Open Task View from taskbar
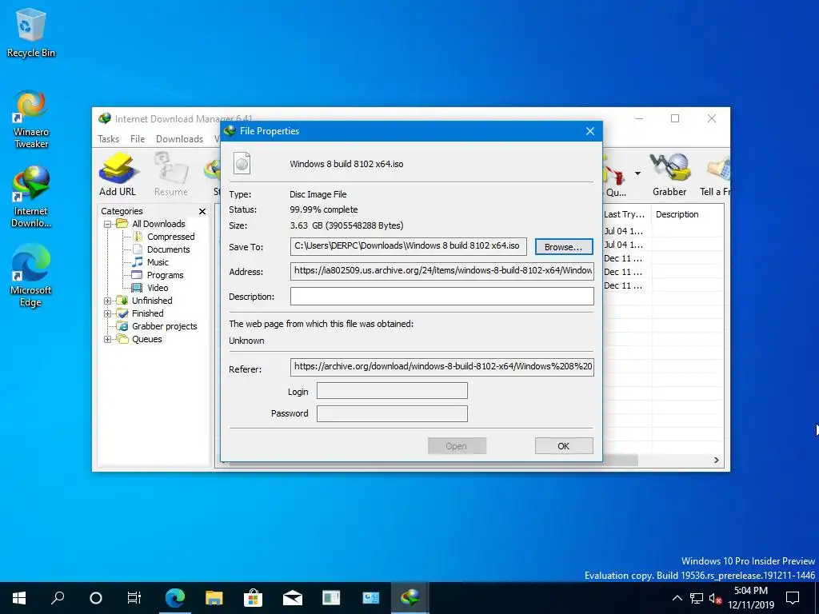Viewport: 819px width, 614px height. point(134,598)
